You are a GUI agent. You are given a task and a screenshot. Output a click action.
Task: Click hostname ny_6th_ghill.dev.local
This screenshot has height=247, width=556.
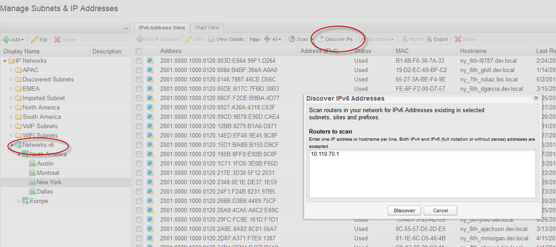point(487,70)
